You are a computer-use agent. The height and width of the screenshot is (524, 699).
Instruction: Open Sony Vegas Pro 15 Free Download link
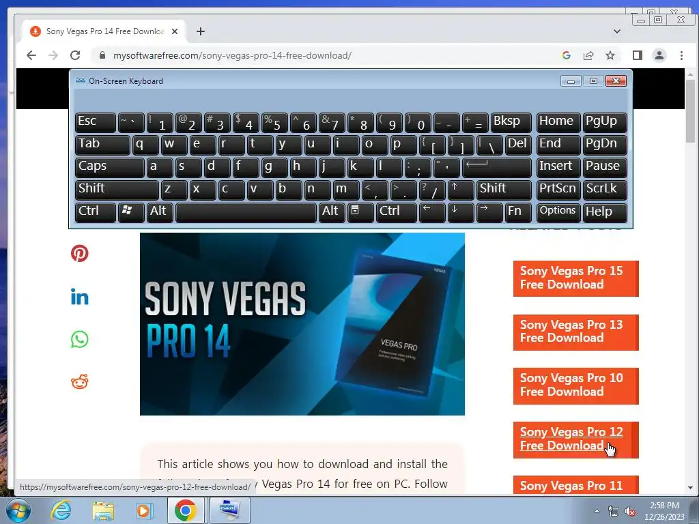(x=575, y=278)
